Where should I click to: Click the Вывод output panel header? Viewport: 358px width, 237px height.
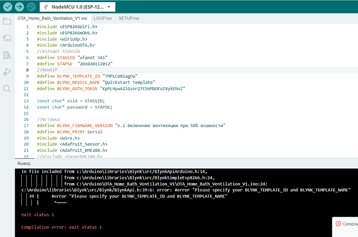[24, 163]
